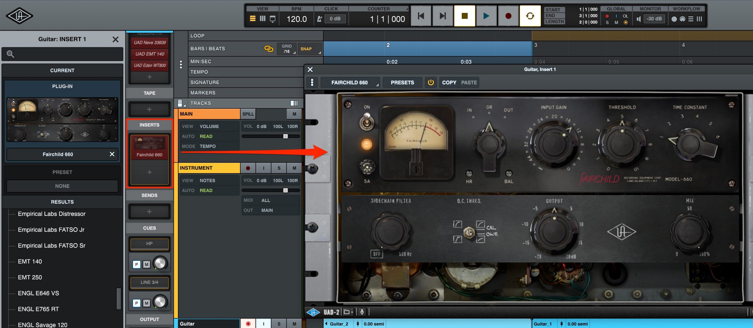Click the yellow solo circle in GLOBAL

pos(626,22)
